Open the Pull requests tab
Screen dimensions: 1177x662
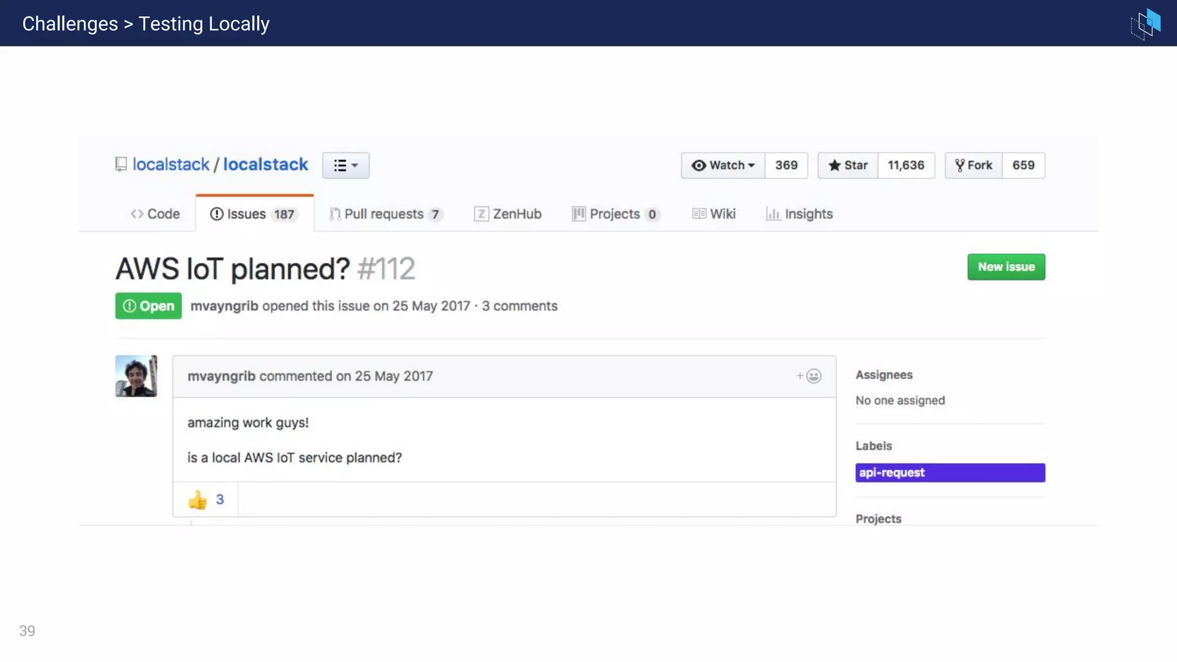click(386, 214)
